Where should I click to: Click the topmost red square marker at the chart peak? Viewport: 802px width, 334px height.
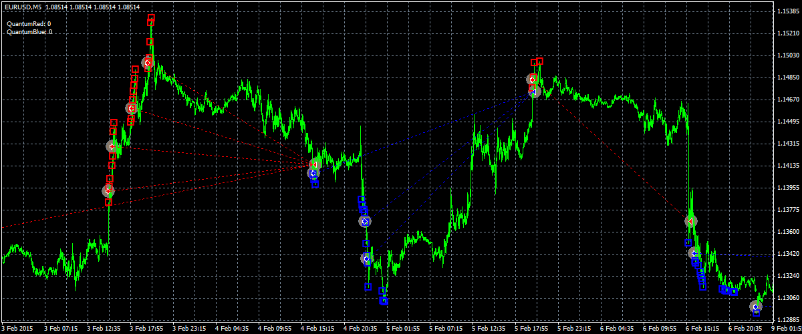pos(152,18)
